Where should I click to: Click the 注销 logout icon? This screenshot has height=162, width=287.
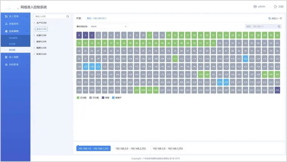[276, 7]
